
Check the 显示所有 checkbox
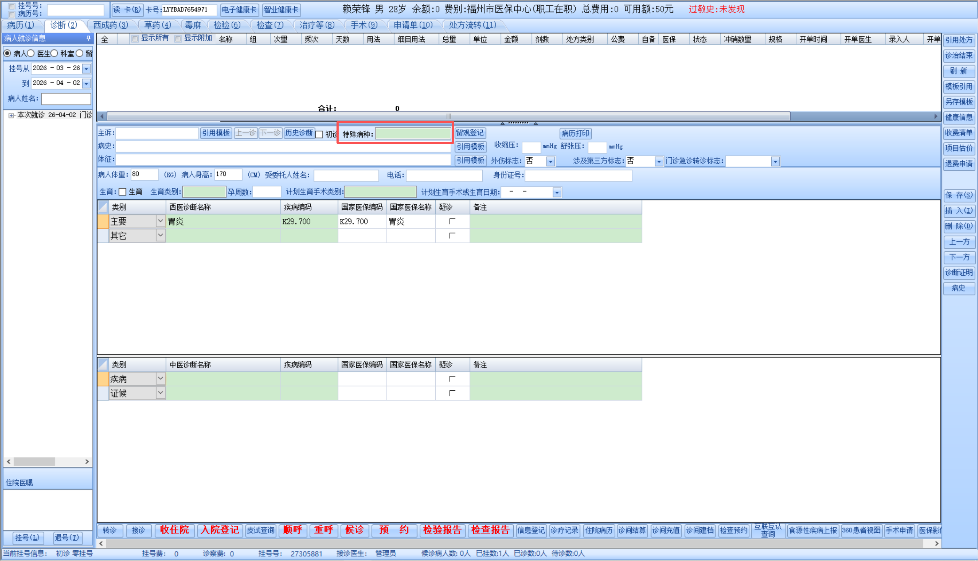click(135, 39)
